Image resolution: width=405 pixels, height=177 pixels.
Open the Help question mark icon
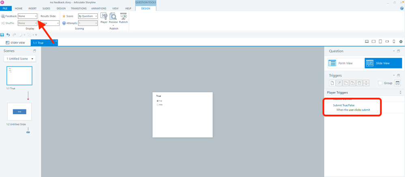(x=402, y=8)
